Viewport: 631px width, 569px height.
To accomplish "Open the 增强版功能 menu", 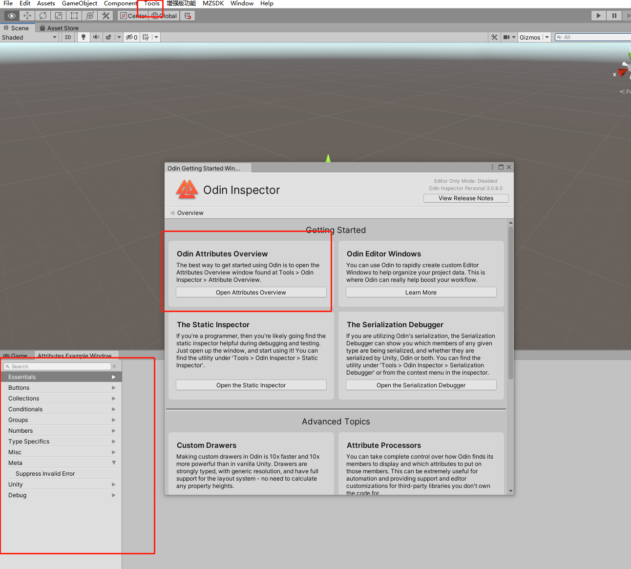I will coord(181,3).
